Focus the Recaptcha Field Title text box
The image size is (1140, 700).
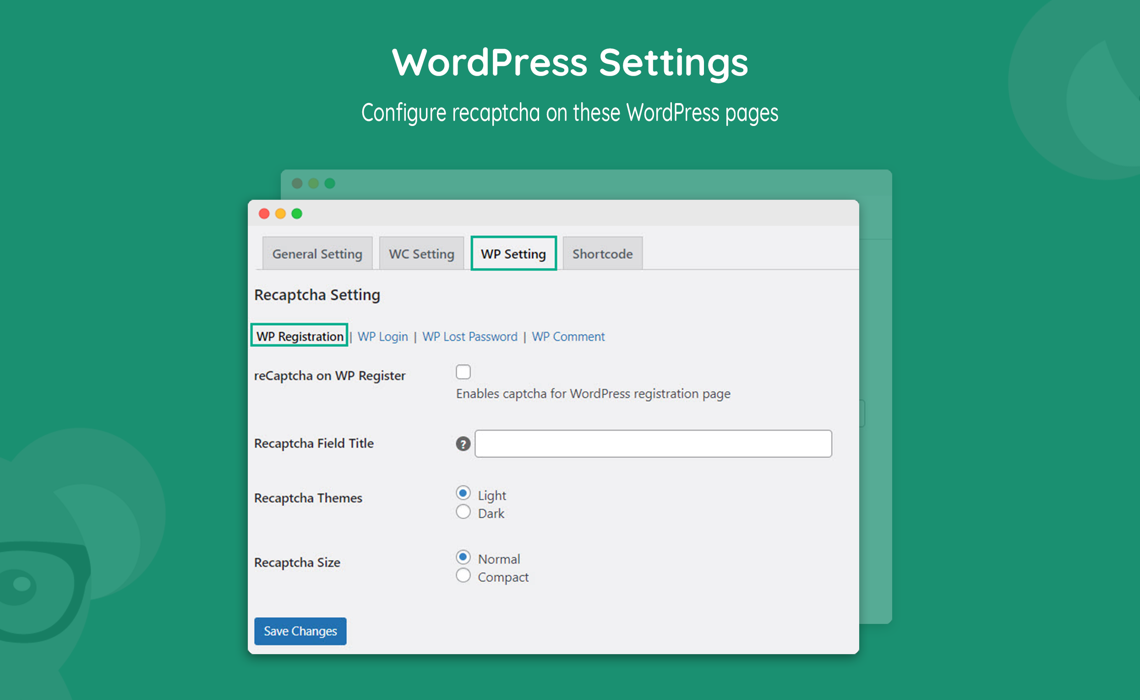click(x=653, y=443)
